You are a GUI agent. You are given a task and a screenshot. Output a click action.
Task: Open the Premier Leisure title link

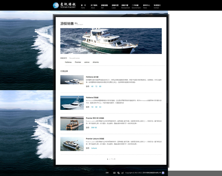click(95, 139)
